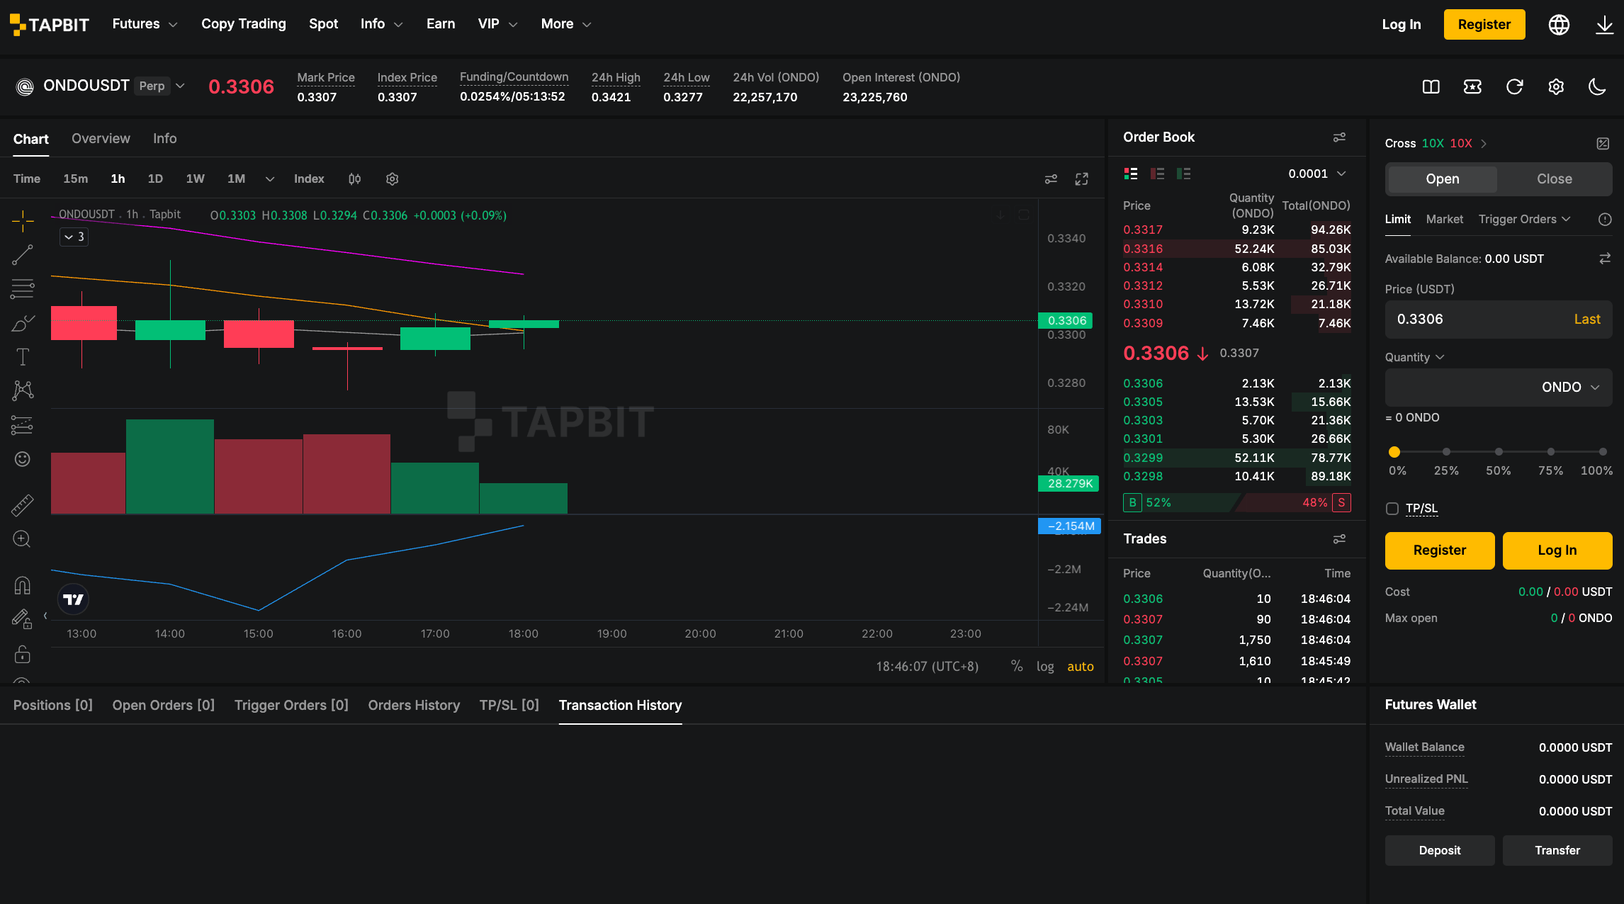Click the Deposit button
This screenshot has width=1624, height=904.
1440,850
